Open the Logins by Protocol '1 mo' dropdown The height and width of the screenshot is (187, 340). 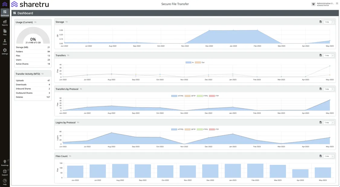tap(329, 122)
